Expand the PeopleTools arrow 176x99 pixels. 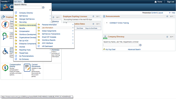click(50, 53)
